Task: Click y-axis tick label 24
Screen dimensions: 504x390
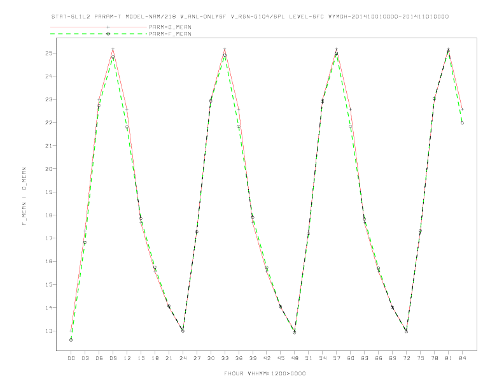Action: 48,76
